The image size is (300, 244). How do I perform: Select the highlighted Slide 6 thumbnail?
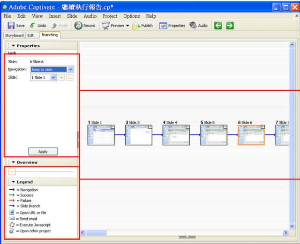(251, 135)
